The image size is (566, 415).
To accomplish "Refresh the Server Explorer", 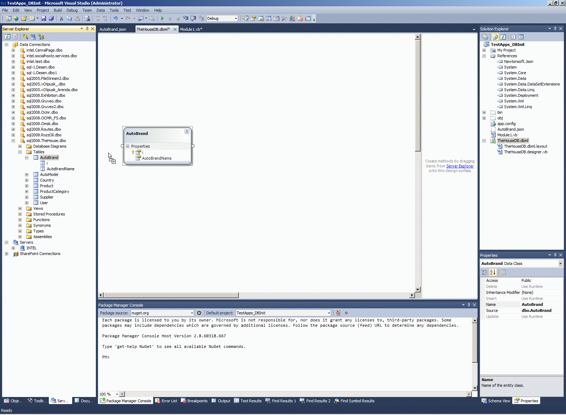I will tap(7, 37).
